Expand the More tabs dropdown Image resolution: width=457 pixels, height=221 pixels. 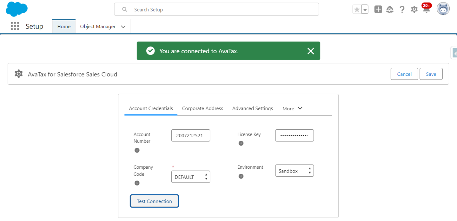(292, 108)
